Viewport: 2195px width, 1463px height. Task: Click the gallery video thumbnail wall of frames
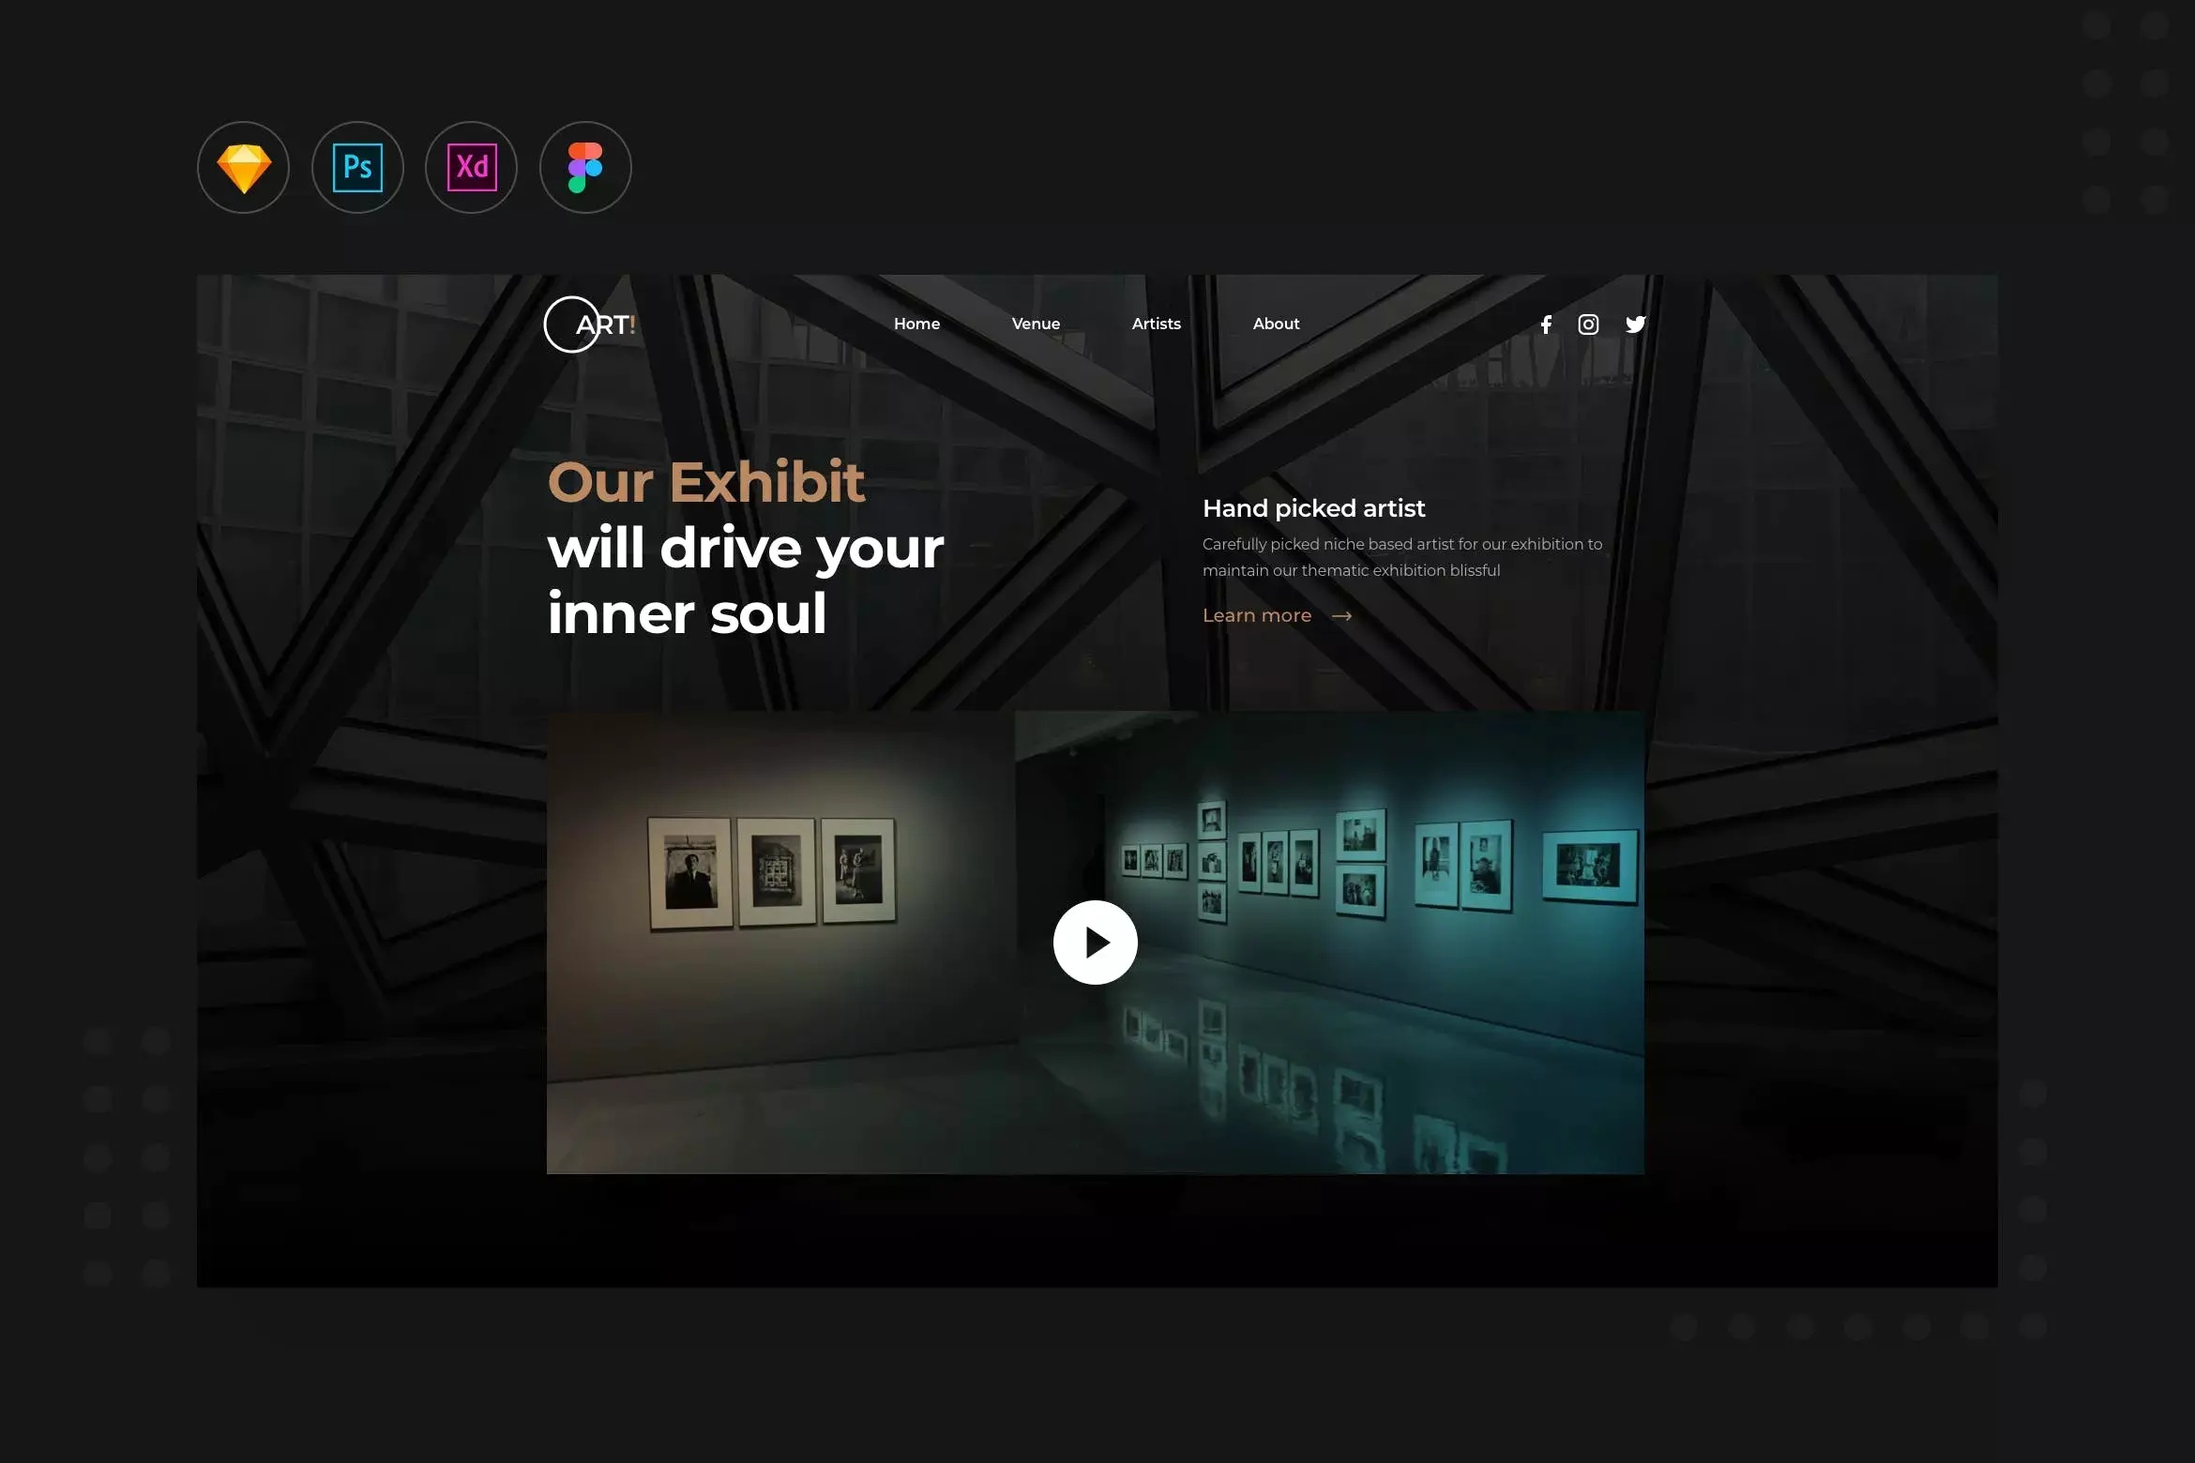point(1095,943)
